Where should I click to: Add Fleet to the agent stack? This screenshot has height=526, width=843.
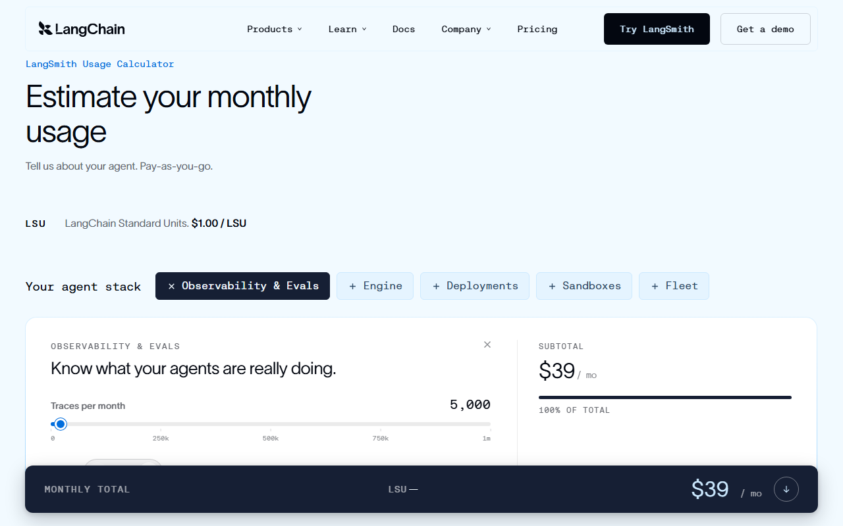[674, 286]
